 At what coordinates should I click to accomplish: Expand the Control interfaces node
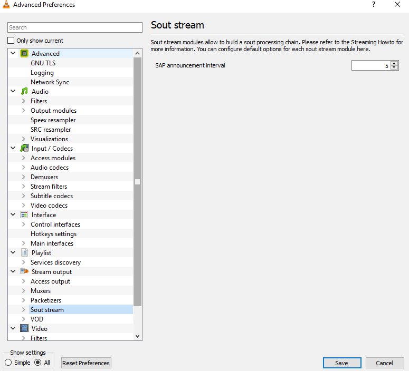[23, 224]
